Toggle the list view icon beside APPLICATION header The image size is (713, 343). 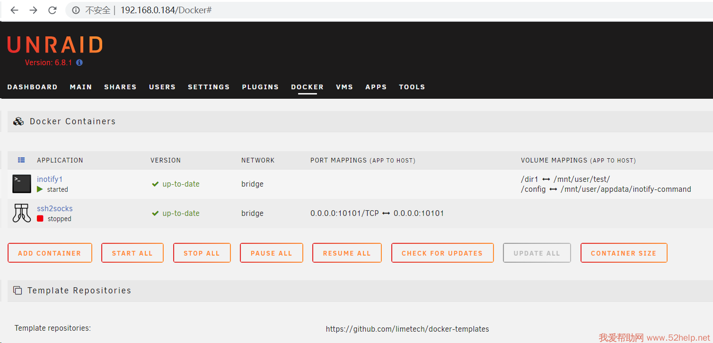pyautogui.click(x=21, y=160)
